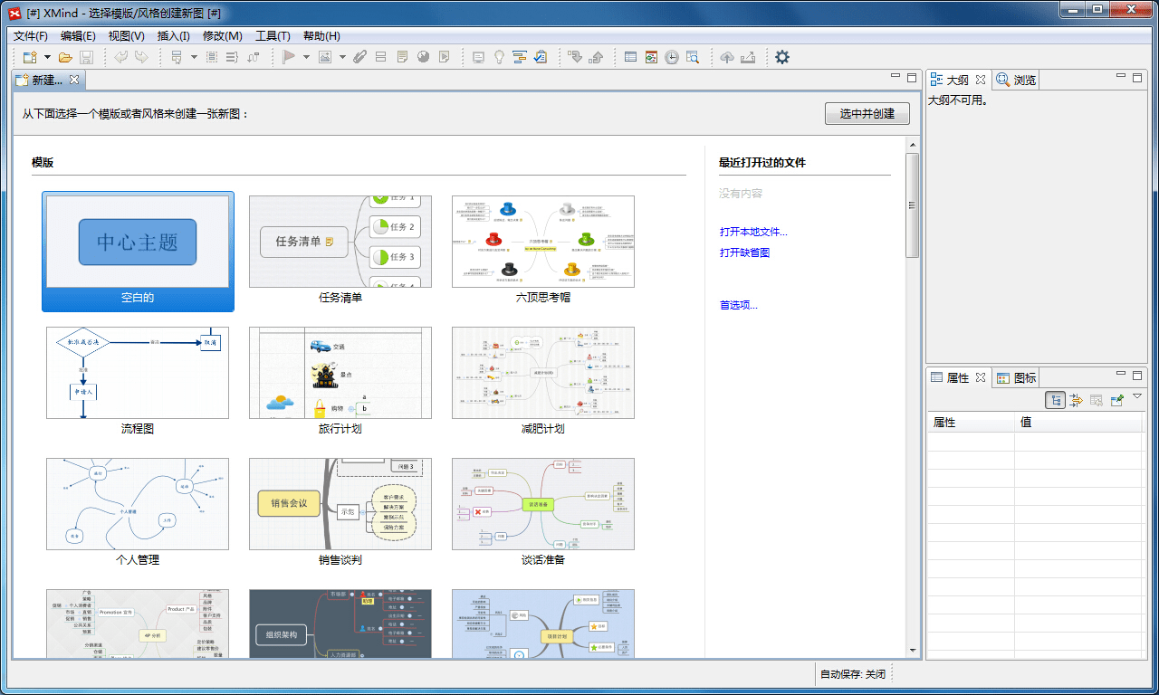Select the 旅行计划 template thumbnail
The image size is (1159, 695).
coord(340,373)
